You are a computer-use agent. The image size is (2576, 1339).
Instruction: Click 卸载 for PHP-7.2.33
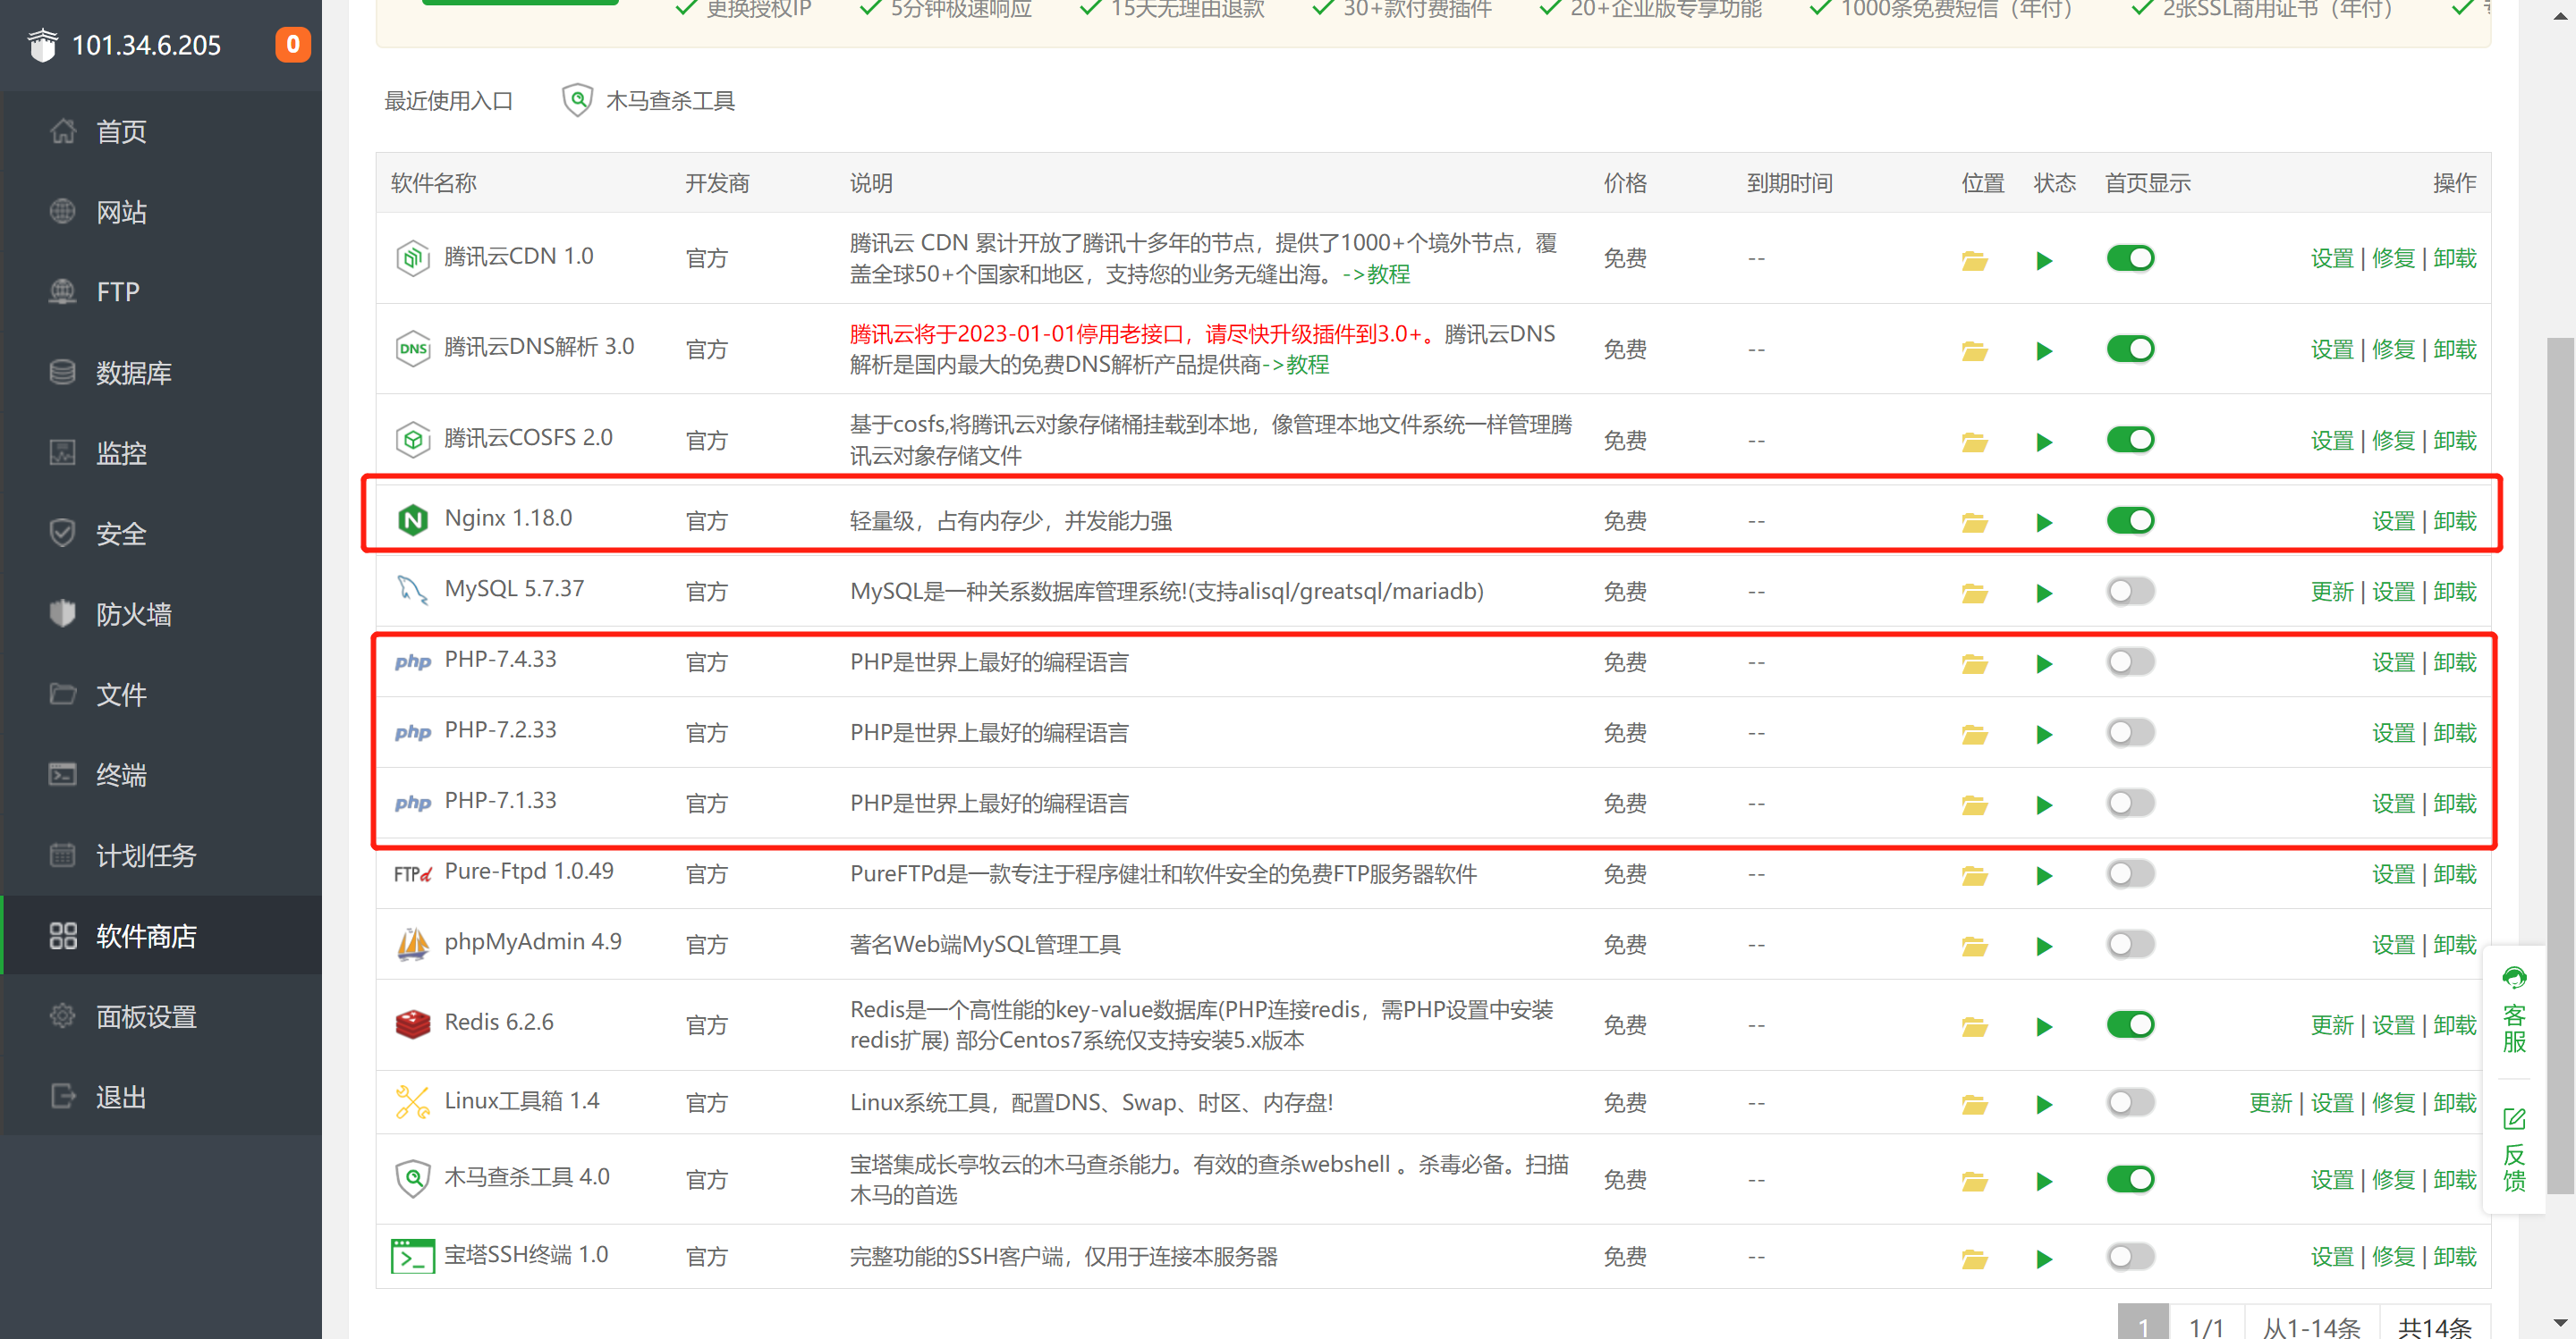[x=2455, y=732]
